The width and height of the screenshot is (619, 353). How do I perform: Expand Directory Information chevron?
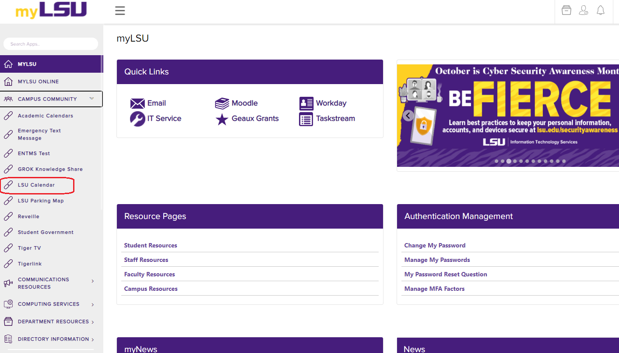click(93, 339)
